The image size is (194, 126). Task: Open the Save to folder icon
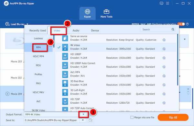point(91,120)
